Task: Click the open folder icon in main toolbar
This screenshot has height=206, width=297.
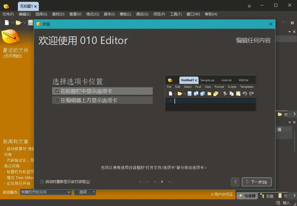Action: (x=18, y=23)
